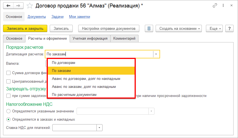Click into 'Детализация расчетов' text field
Viewport: 238px width, 138px height.
click(x=99, y=54)
